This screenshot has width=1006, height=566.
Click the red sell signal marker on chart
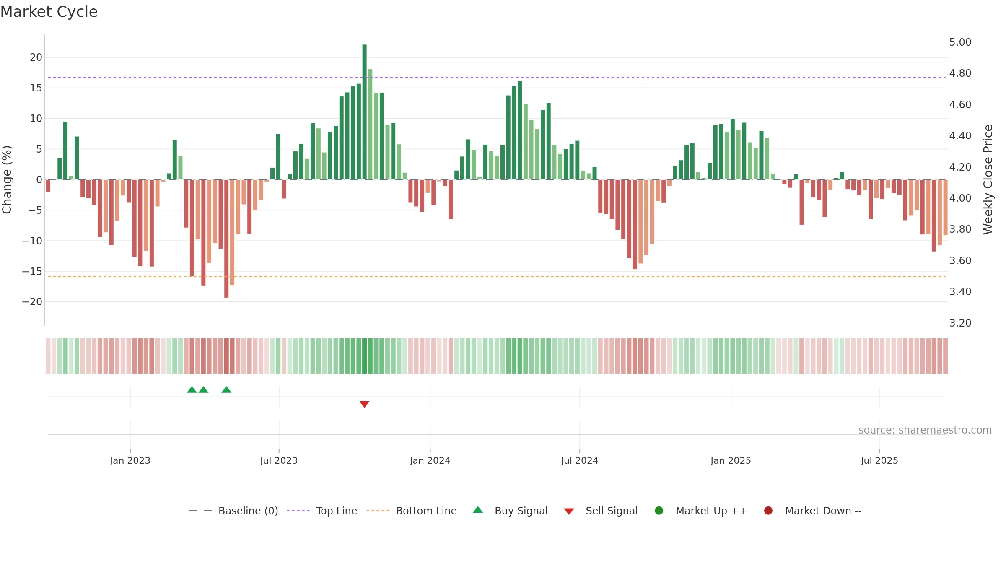click(x=364, y=404)
